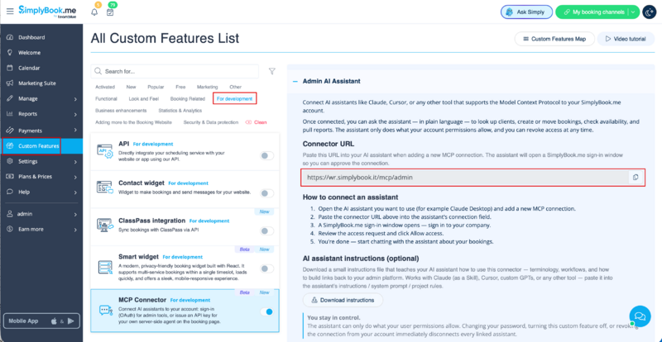Open the hamburger menu icon
This screenshot has width=662, height=342.
pyautogui.click(x=10, y=12)
